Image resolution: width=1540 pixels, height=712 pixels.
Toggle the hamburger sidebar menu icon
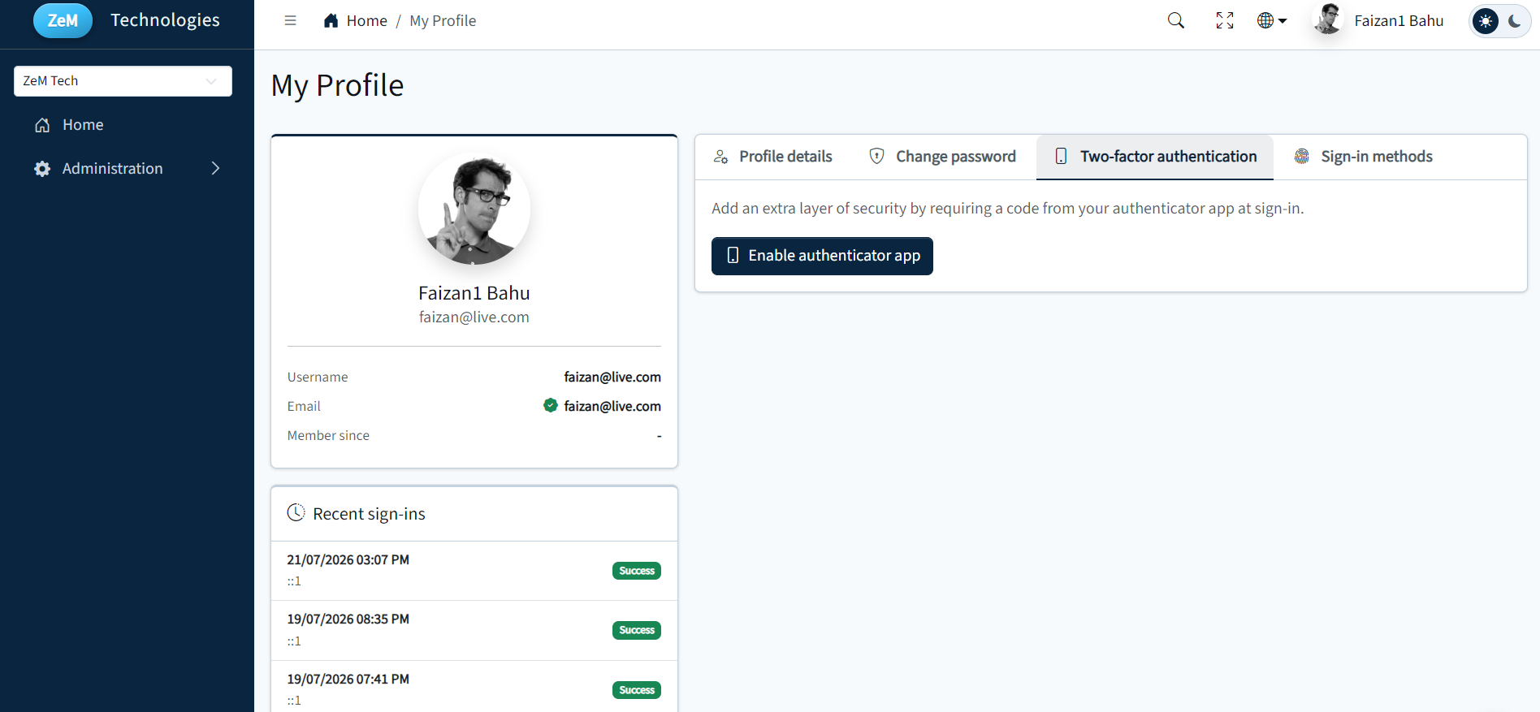point(290,20)
